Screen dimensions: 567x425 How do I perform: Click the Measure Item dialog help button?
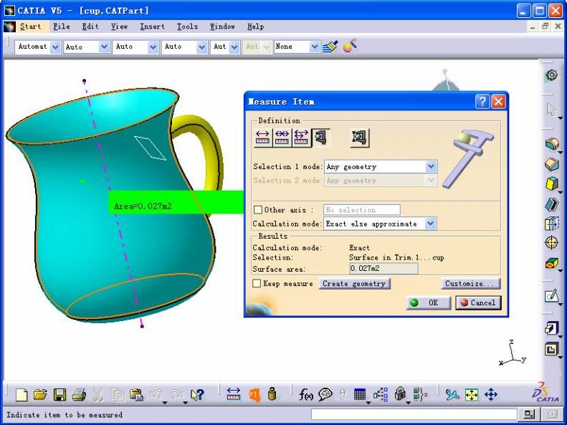click(482, 102)
